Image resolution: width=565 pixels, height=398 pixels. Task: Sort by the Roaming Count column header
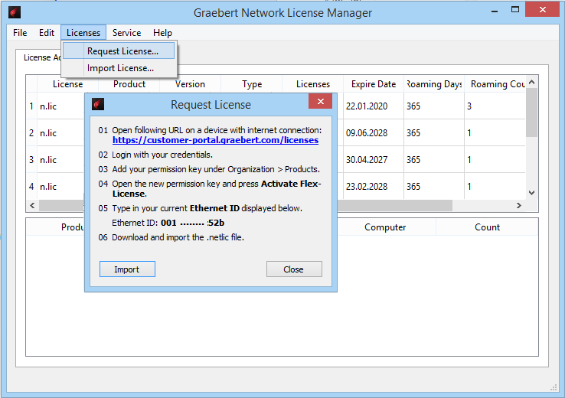[x=495, y=84]
